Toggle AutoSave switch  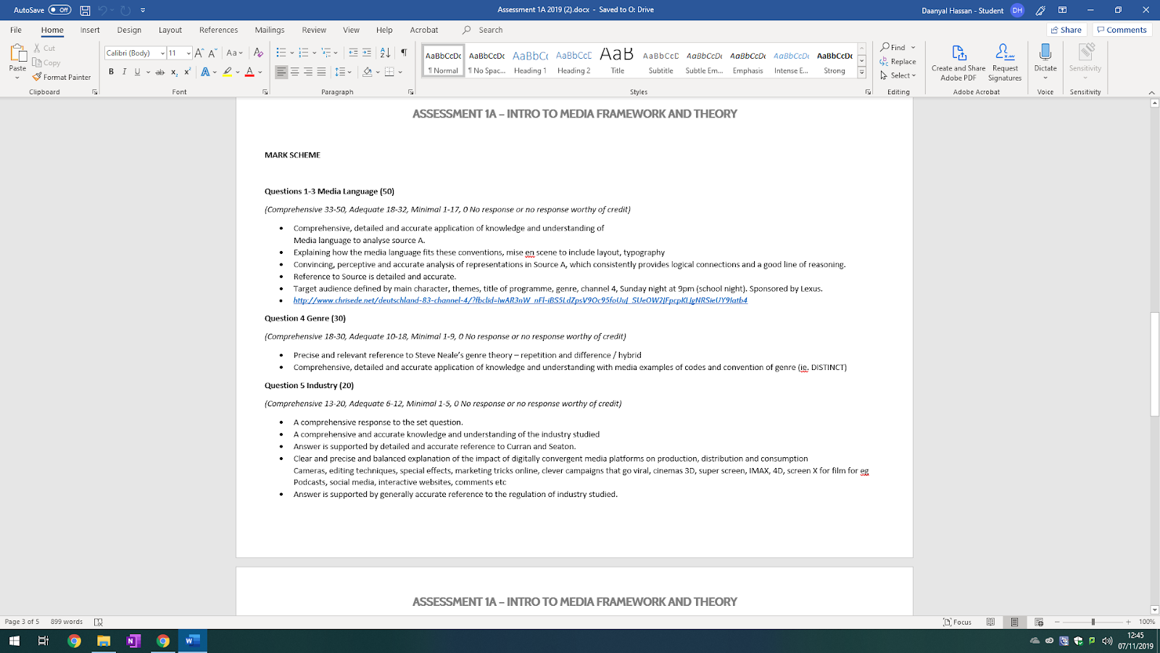[59, 10]
